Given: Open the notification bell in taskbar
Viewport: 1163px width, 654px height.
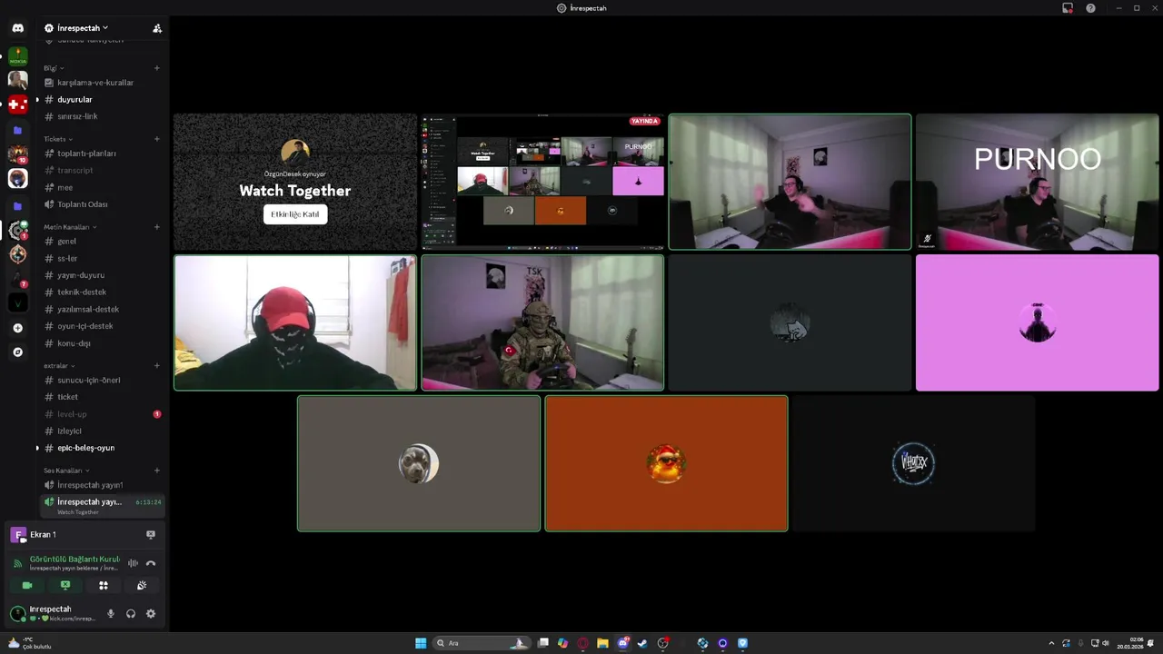Looking at the screenshot, I should pos(1152,643).
